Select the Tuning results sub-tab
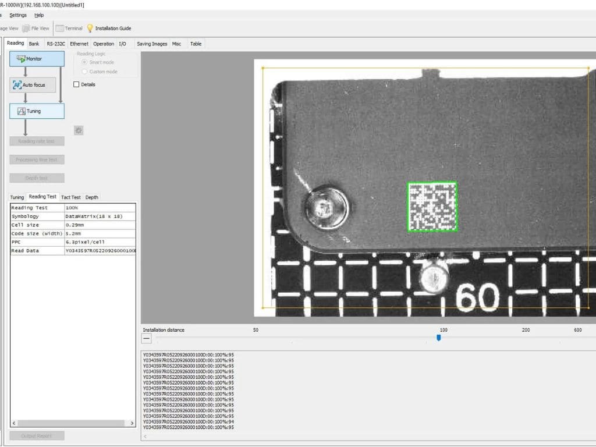The height and width of the screenshot is (447, 596). [x=17, y=197]
